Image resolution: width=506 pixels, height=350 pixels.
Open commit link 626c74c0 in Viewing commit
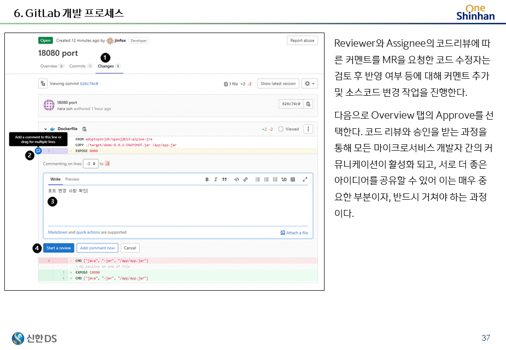(89, 84)
